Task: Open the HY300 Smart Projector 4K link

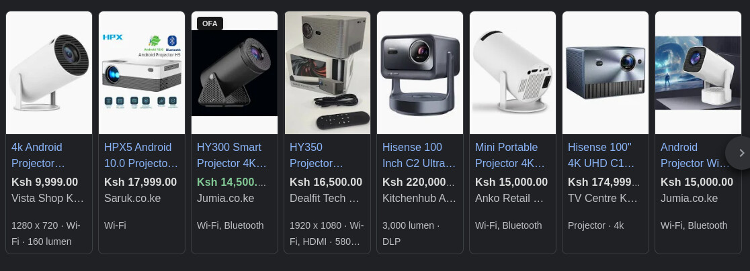Action: click(231, 155)
